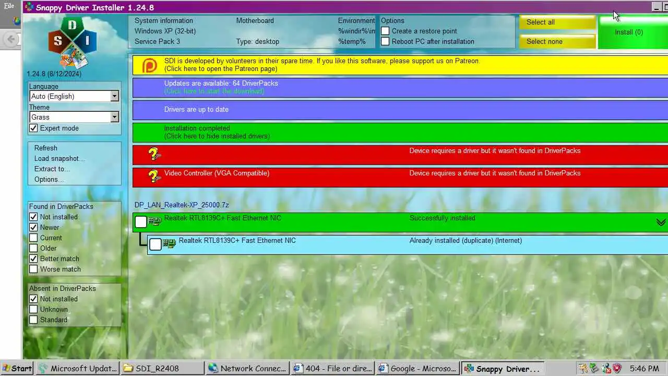
Task: Click the Video Controller question mark icon
Action: [153, 177]
